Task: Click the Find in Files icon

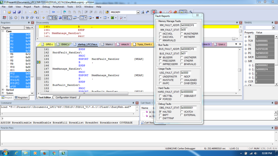Action: [107, 12]
